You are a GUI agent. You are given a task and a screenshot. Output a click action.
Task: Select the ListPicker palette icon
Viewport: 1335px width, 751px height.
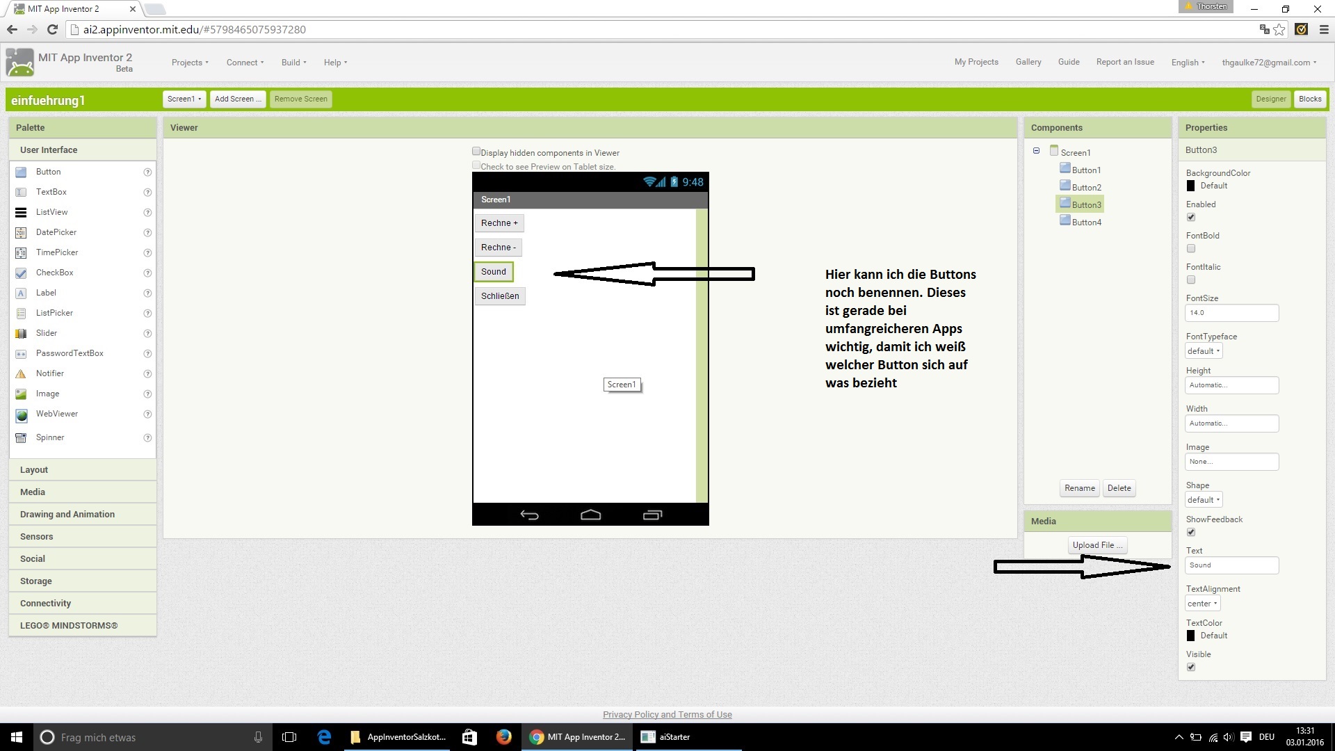click(21, 313)
